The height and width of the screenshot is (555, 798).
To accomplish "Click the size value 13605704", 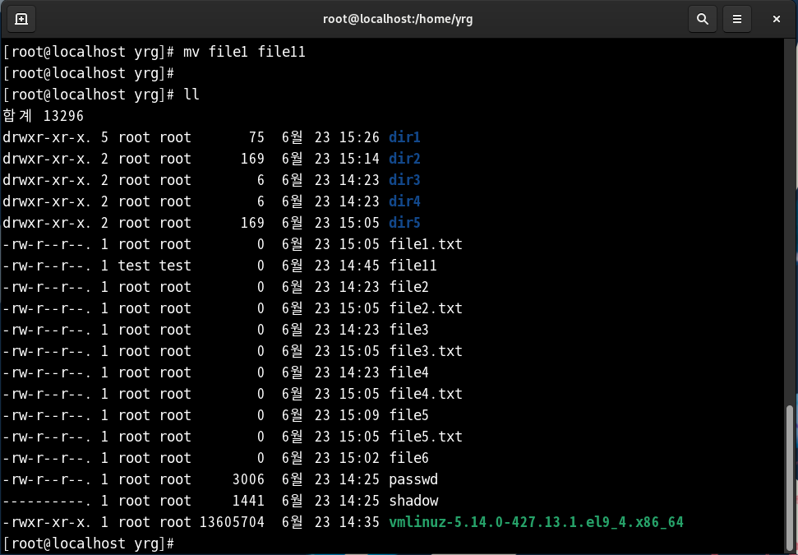I will click(232, 522).
